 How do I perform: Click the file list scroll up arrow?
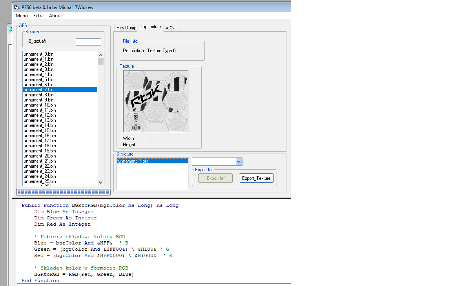pyautogui.click(x=100, y=55)
